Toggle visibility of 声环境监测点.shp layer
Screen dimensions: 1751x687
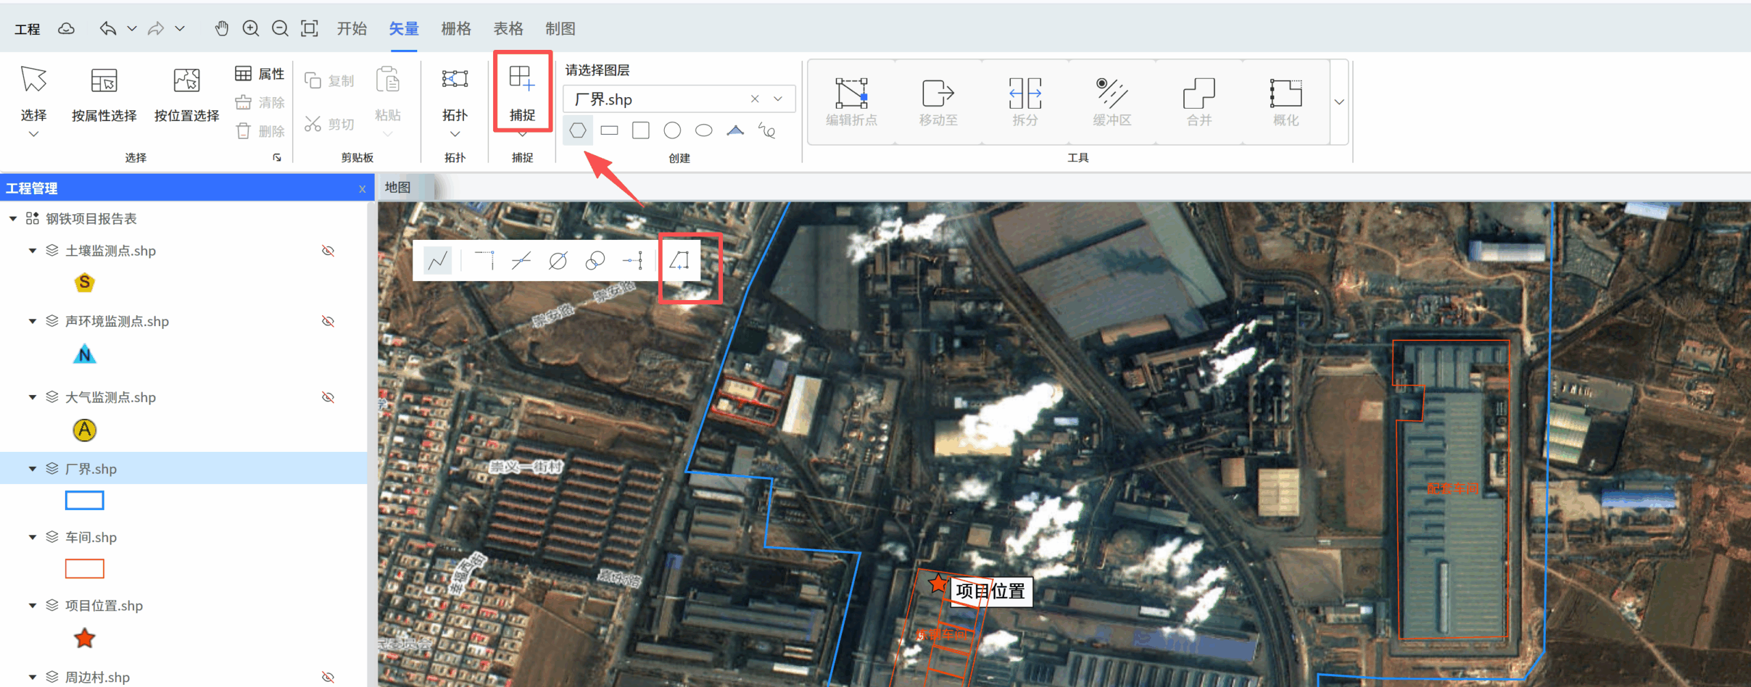[328, 321]
